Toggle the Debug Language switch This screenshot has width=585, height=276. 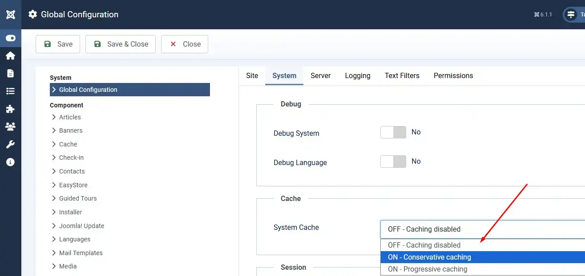[393, 162]
